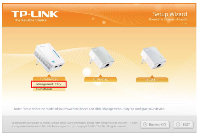201x136 pixels.
Task: Click the play icon inside Browse CD
Action: point(145,125)
